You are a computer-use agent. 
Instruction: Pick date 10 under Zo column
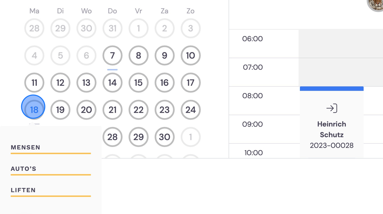[x=190, y=55]
